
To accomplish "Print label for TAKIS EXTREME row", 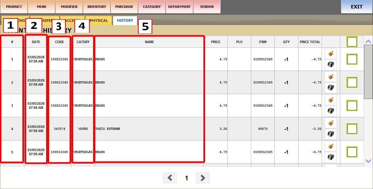I will click(331, 134).
